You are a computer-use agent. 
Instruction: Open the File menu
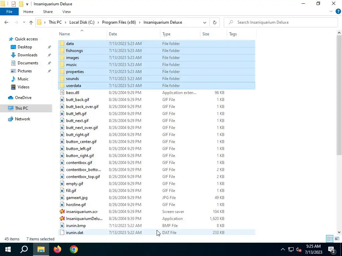(9, 12)
